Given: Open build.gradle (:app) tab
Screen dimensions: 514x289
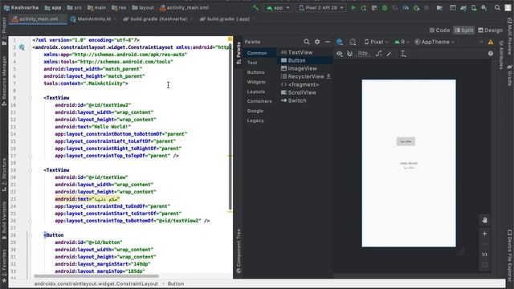Looking at the screenshot, I should tap(228, 19).
